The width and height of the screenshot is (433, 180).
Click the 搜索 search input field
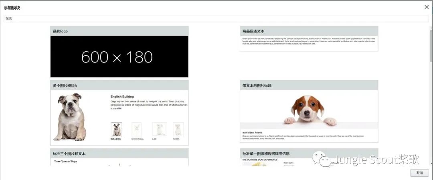[216, 18]
